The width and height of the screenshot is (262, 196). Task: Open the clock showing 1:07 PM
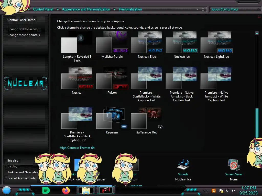(x=248, y=190)
